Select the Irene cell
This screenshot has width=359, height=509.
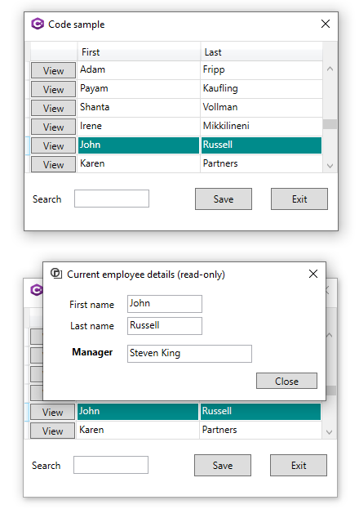coord(139,127)
